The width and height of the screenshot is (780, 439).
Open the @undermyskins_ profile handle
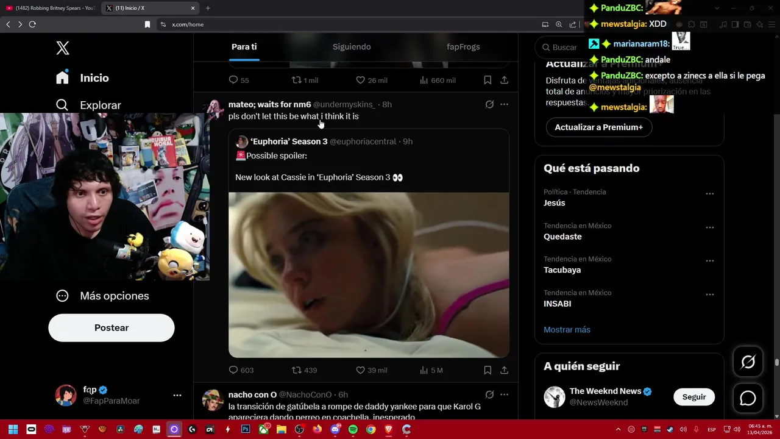point(344,105)
